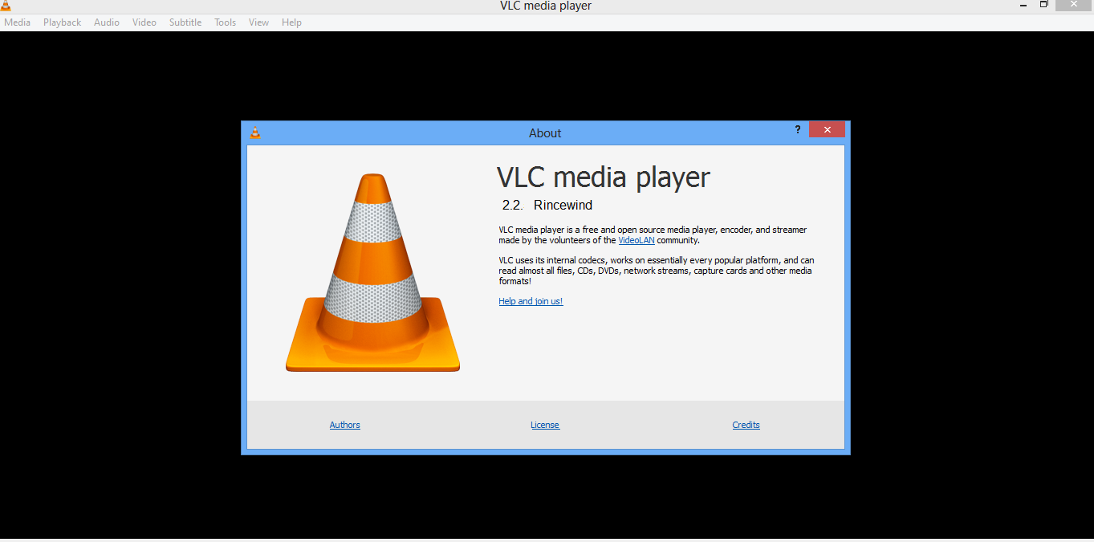Open the View menu
Image resolution: width=1094 pixels, height=542 pixels.
click(258, 22)
